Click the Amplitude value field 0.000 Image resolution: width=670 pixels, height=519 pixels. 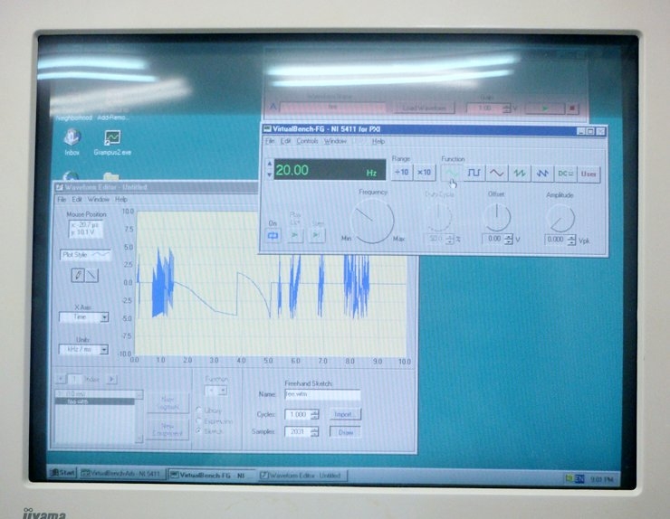tap(556, 240)
